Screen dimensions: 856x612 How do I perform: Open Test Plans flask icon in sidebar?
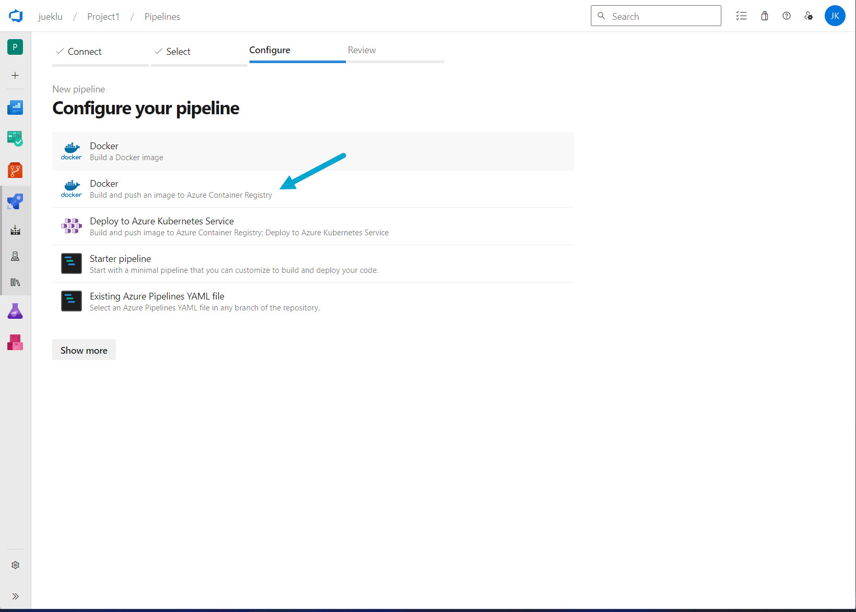point(15,310)
